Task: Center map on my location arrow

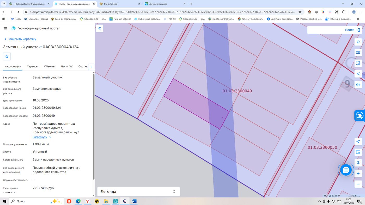Action: [x=358, y=142]
